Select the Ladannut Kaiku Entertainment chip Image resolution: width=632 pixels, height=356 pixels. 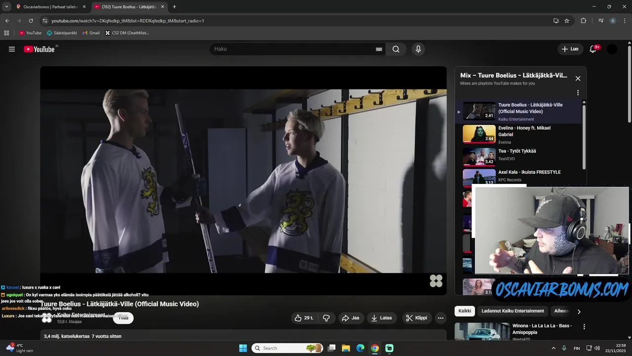pos(513,311)
